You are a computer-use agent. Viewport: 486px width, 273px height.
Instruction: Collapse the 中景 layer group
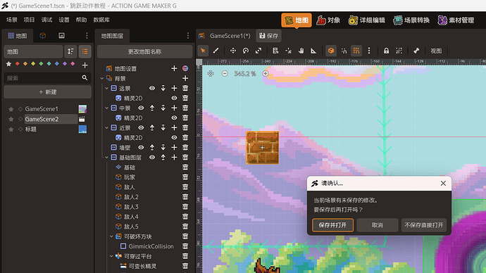coord(107,108)
